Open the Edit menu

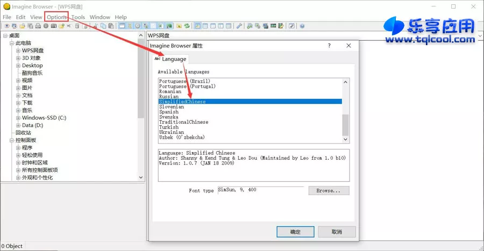(20, 17)
